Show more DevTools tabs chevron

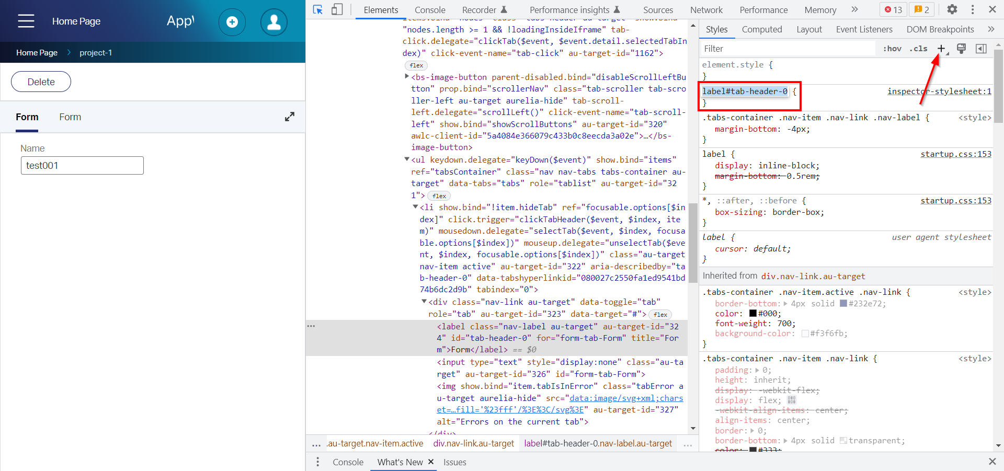click(x=854, y=9)
